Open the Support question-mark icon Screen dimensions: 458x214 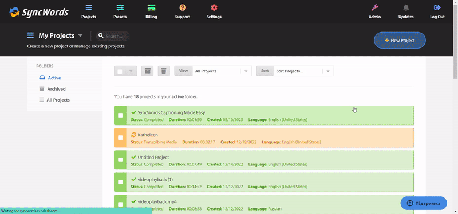183,7
